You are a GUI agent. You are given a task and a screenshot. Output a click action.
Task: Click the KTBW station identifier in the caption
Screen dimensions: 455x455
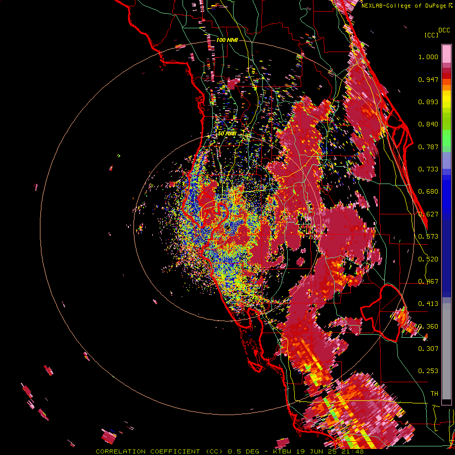[x=282, y=451]
